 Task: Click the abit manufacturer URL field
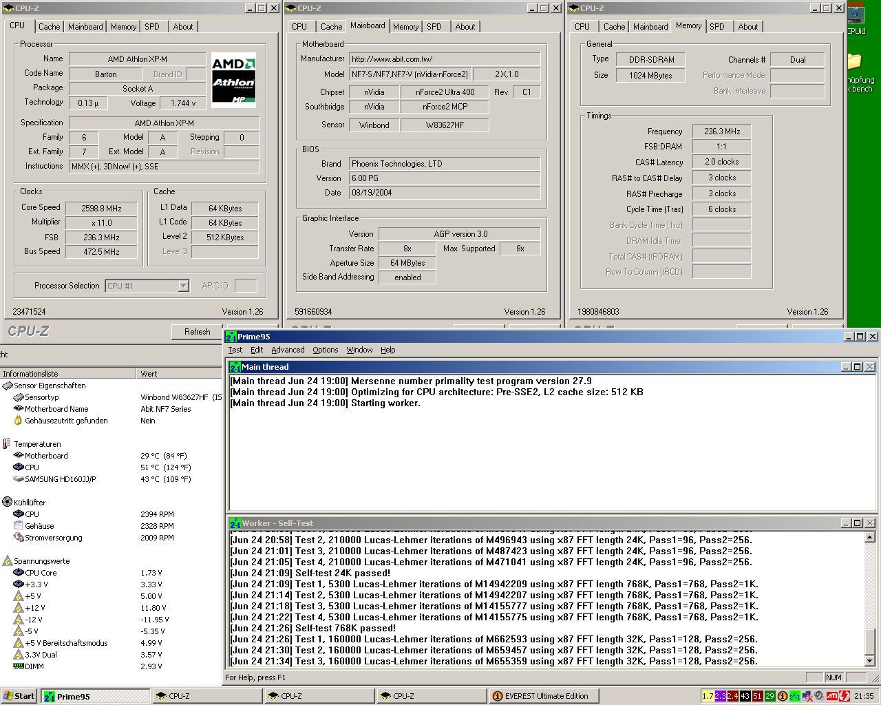[445, 59]
